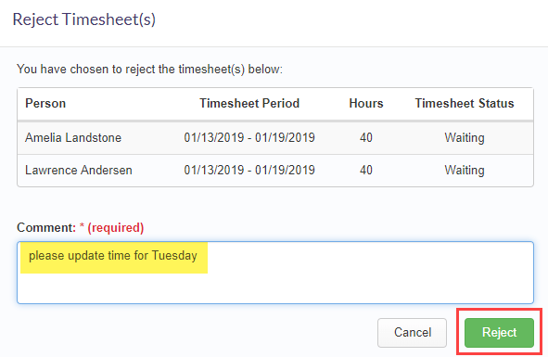Viewport: 548px width, 357px height.
Task: Select the Amelia Landstone row name
Action: [73, 137]
